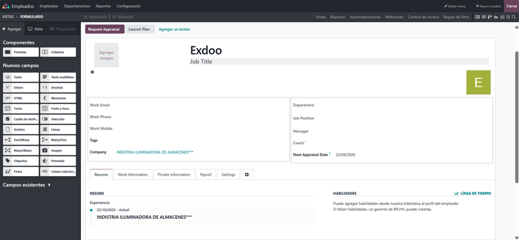Click the Empleados app logo
Image resolution: width=519 pixels, height=240 pixels.
coord(5,6)
